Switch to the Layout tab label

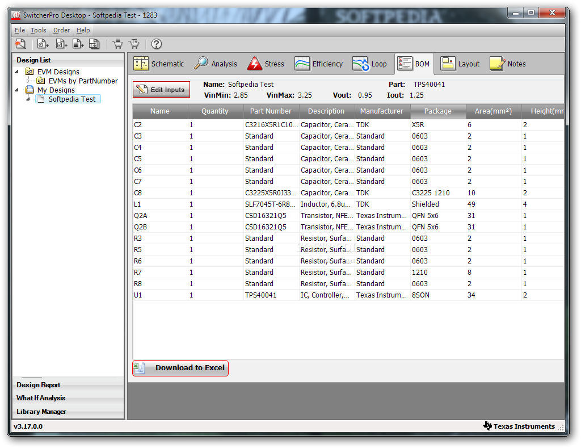(x=469, y=64)
